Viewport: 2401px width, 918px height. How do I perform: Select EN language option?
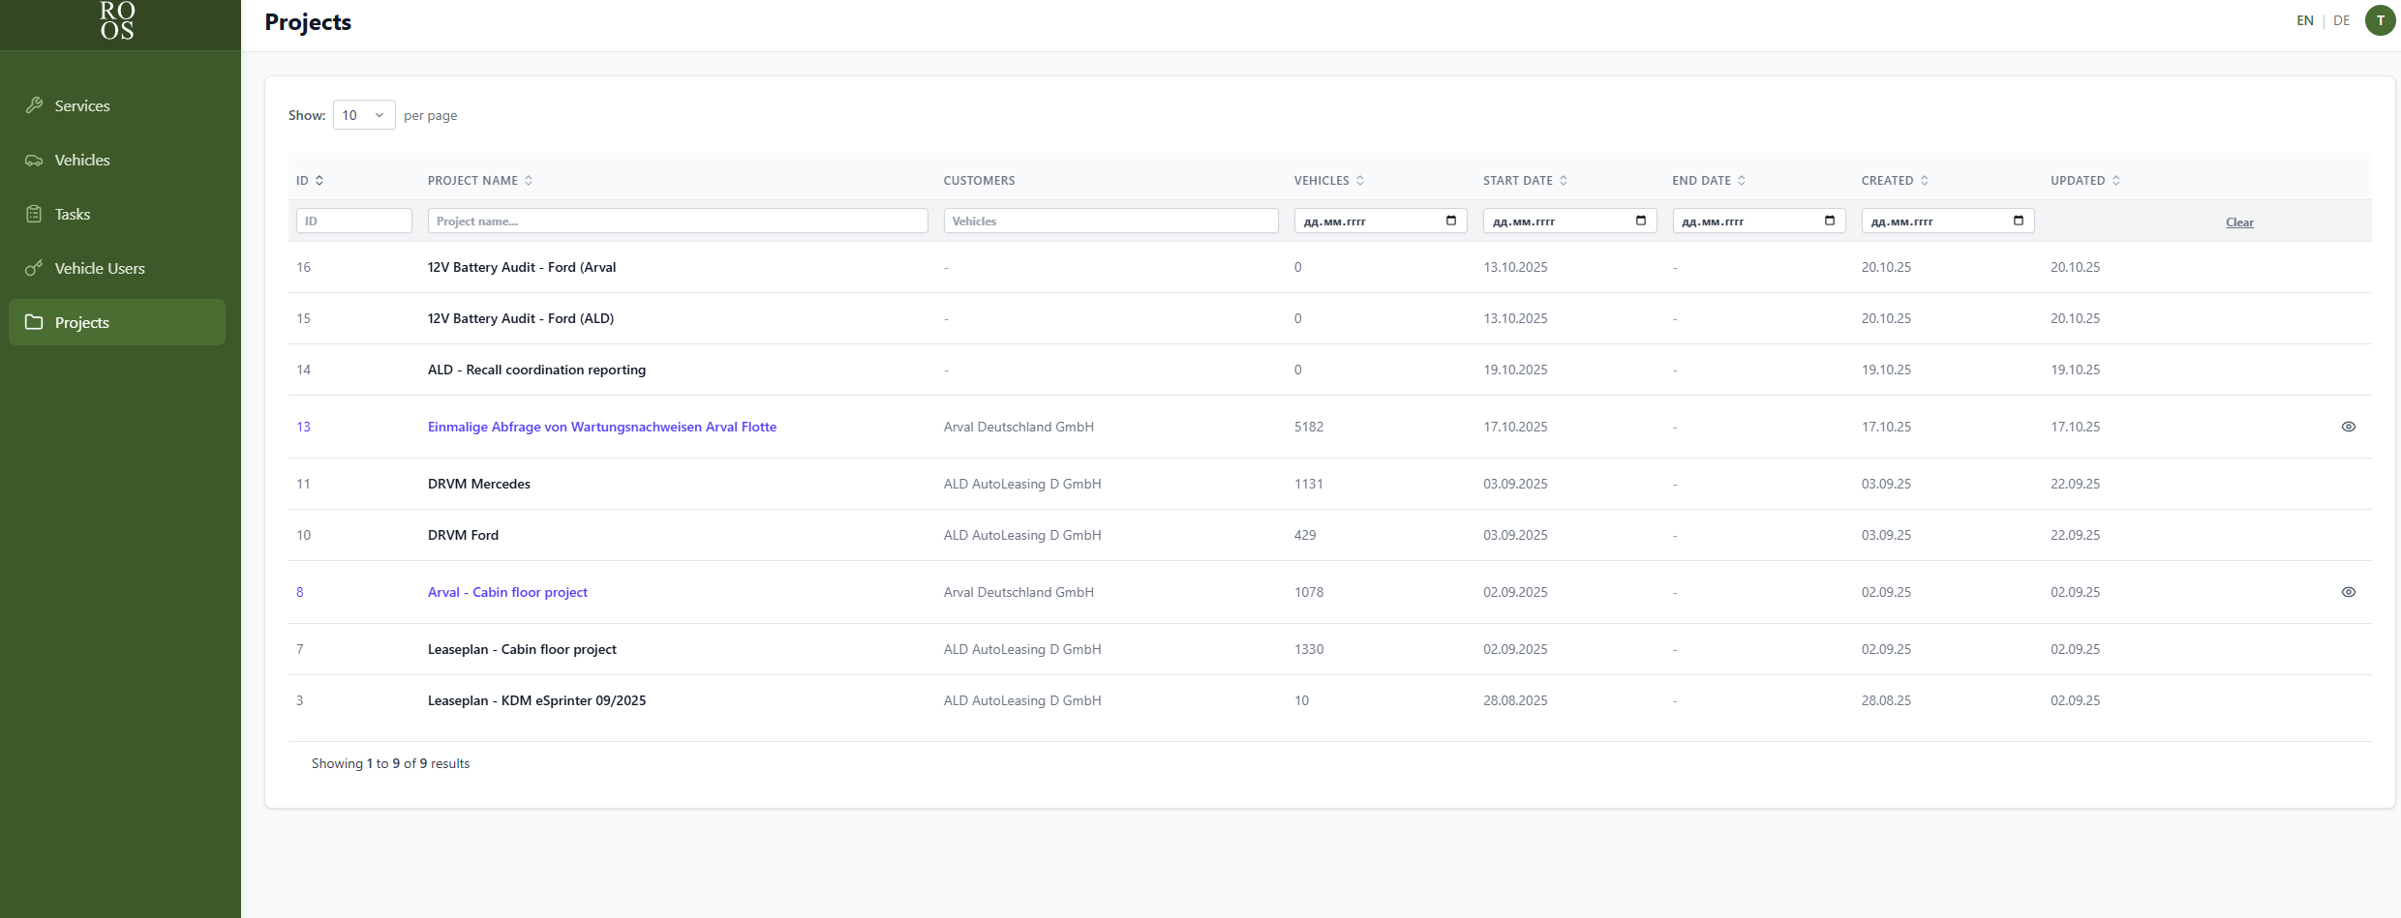pos(2304,20)
